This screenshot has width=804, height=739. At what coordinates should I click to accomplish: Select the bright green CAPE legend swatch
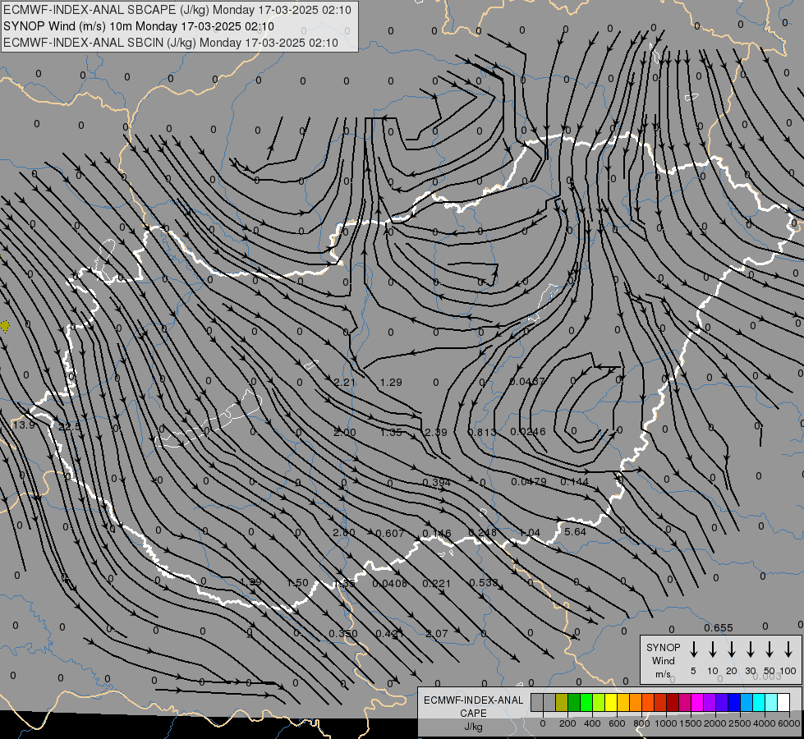(586, 702)
